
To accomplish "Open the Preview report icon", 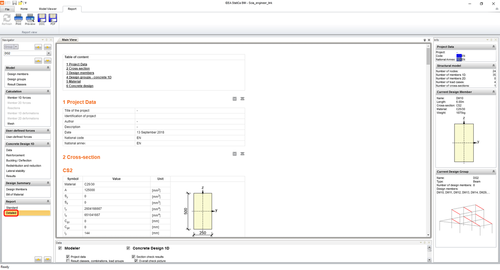I will [30, 19].
